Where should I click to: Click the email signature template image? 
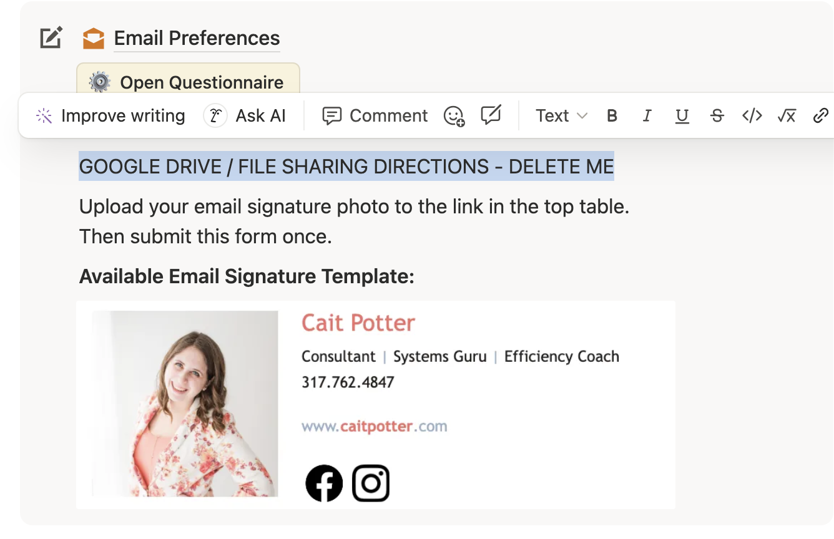(x=375, y=404)
